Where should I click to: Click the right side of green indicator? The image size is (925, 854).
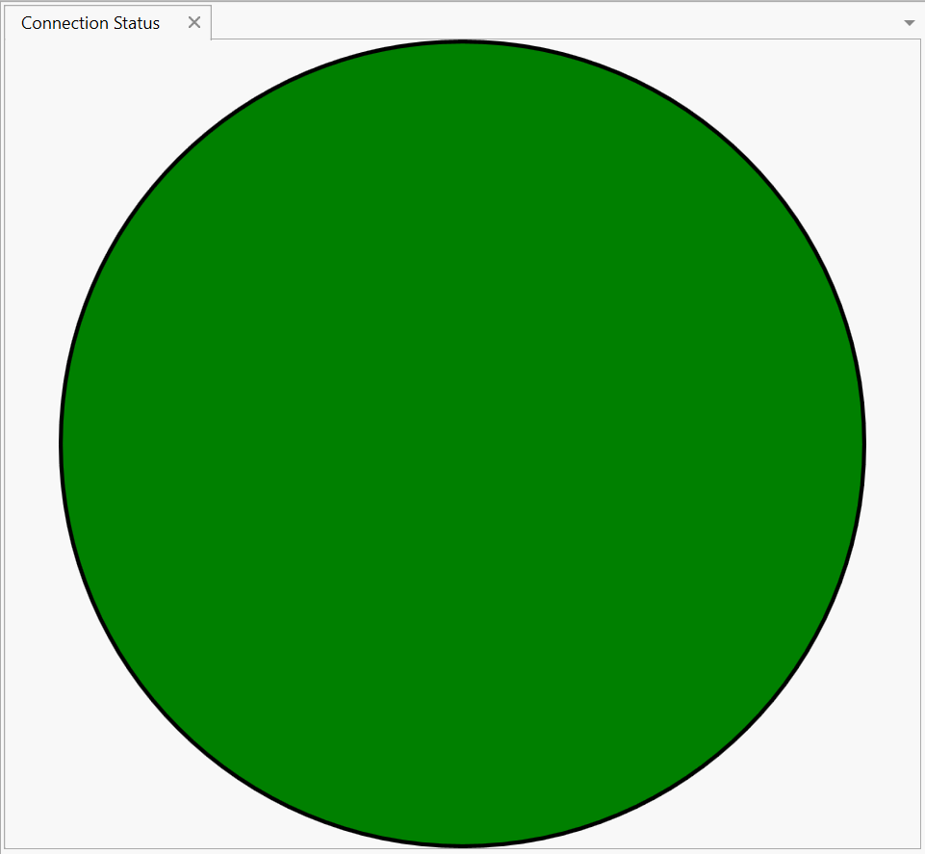664,444
